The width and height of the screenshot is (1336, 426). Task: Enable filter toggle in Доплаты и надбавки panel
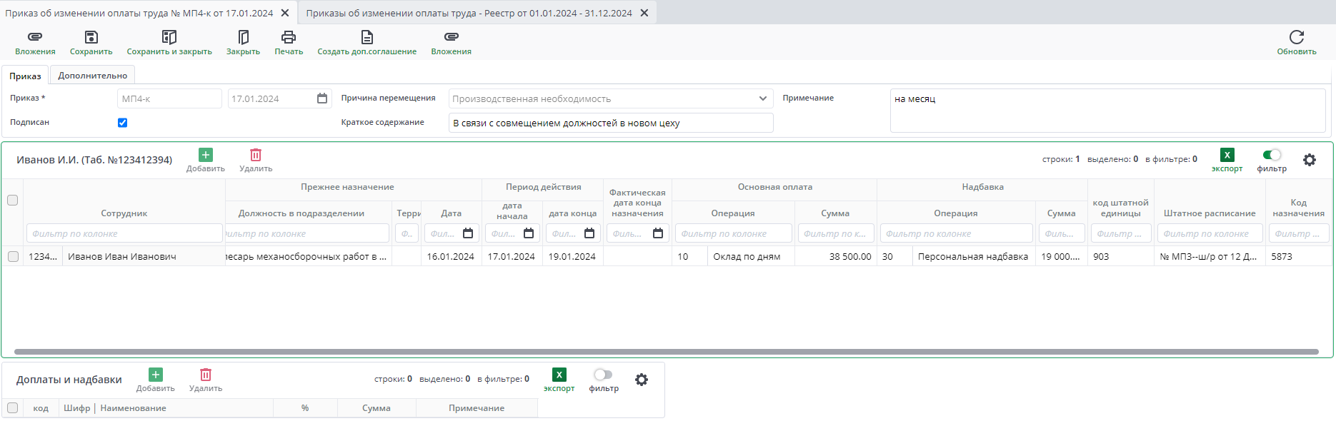(x=603, y=375)
